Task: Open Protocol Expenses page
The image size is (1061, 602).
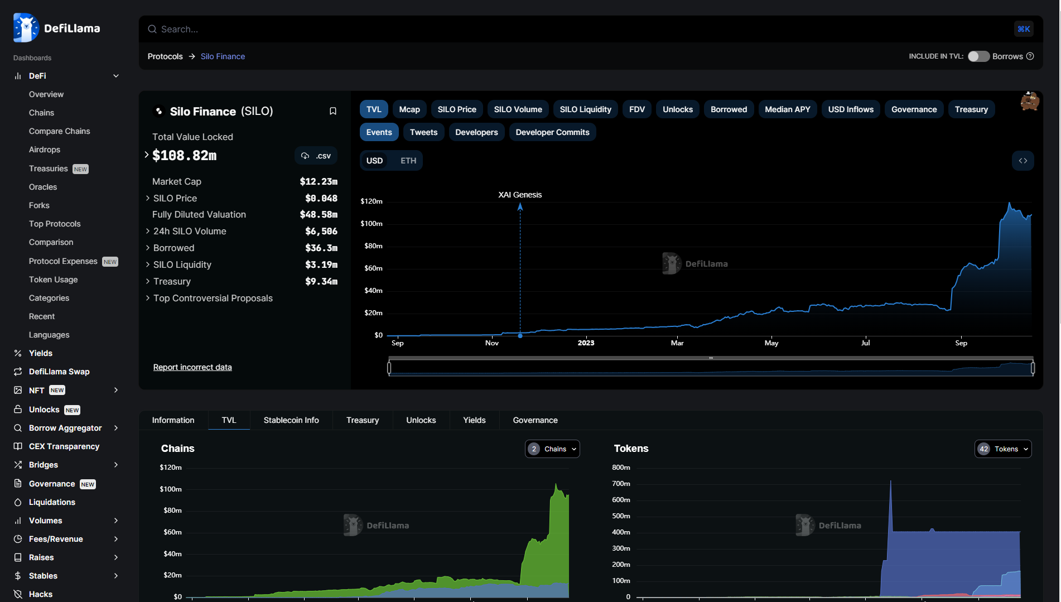Action: pos(63,261)
